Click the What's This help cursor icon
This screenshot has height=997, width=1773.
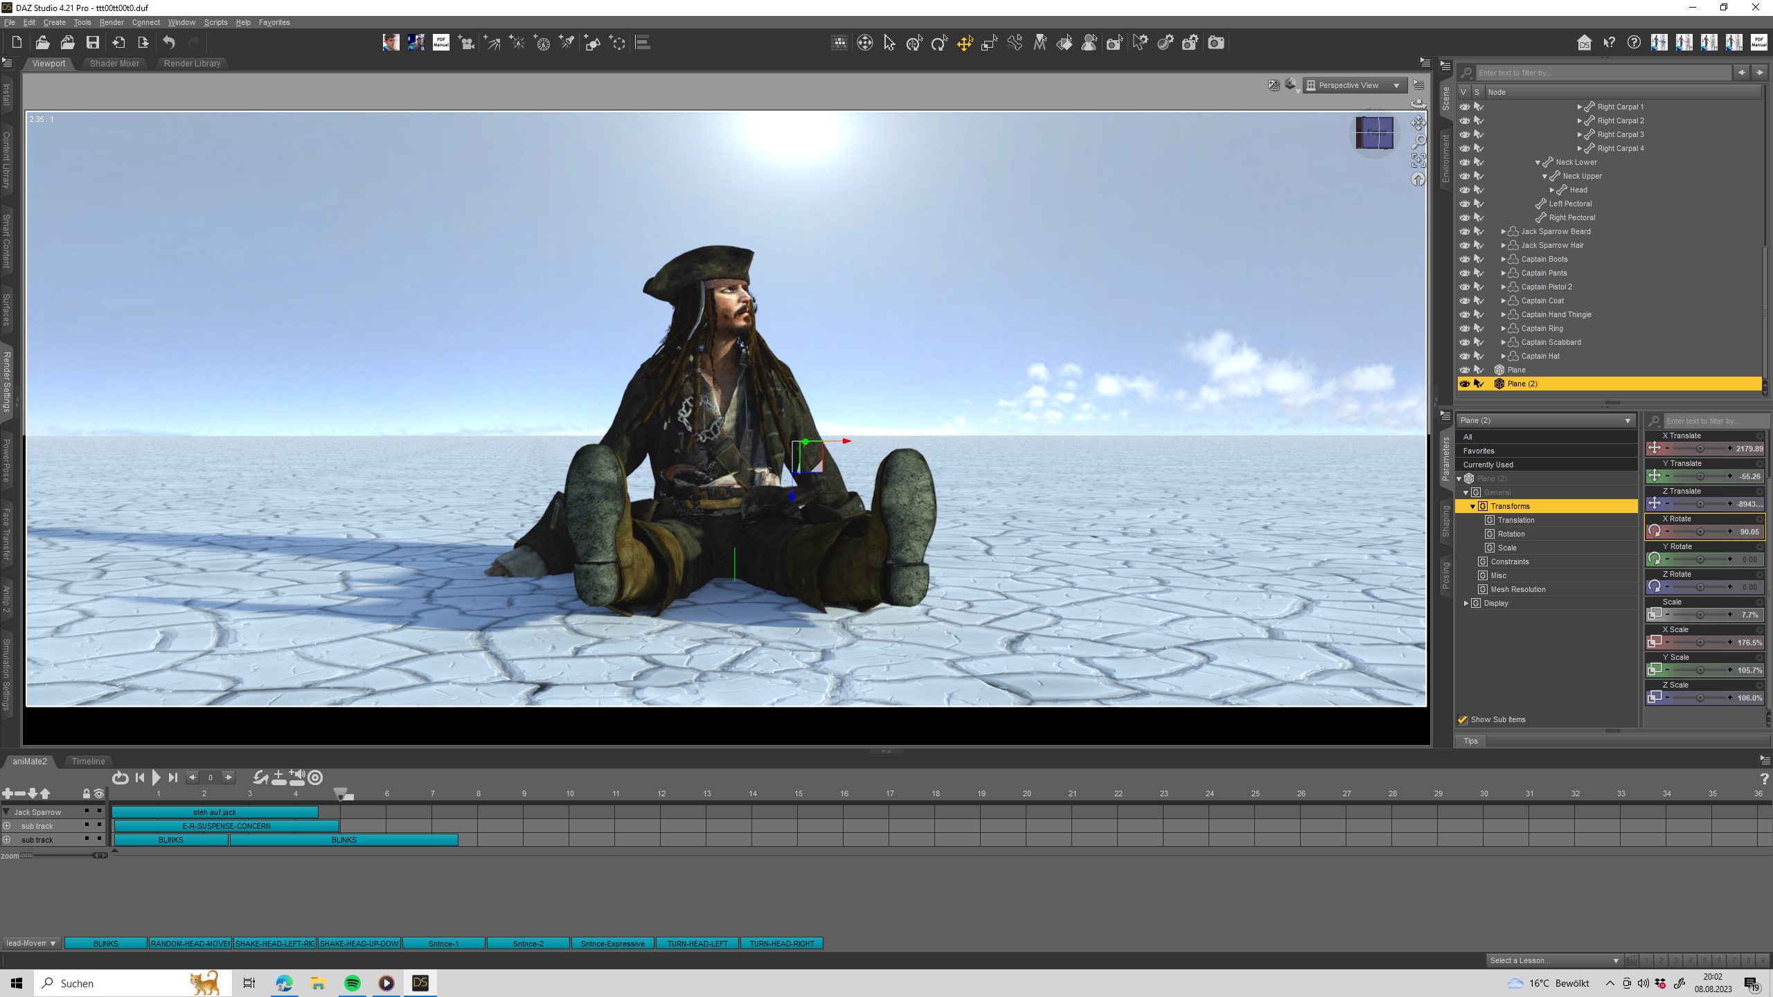(1609, 43)
